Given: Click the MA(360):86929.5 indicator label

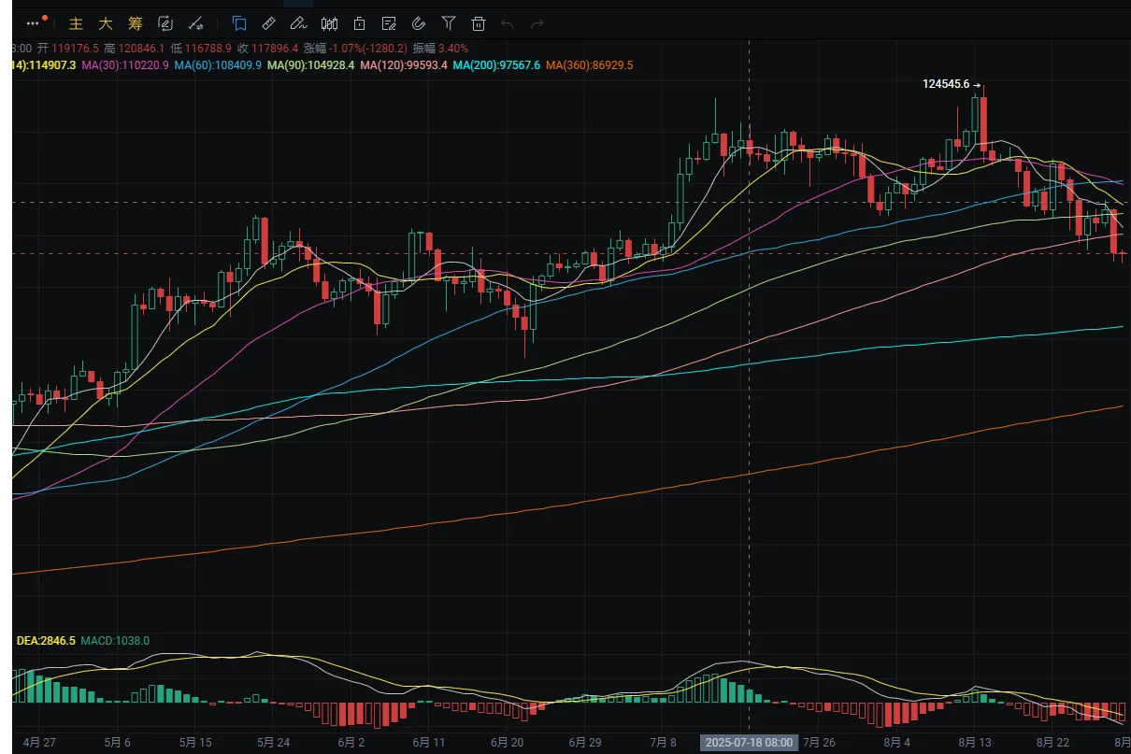Looking at the screenshot, I should tap(590, 64).
